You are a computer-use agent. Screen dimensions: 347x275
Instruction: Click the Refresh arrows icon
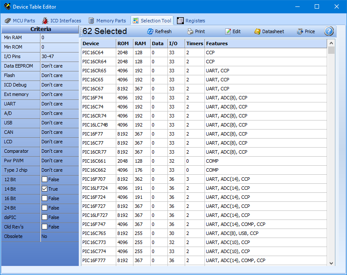click(150, 32)
